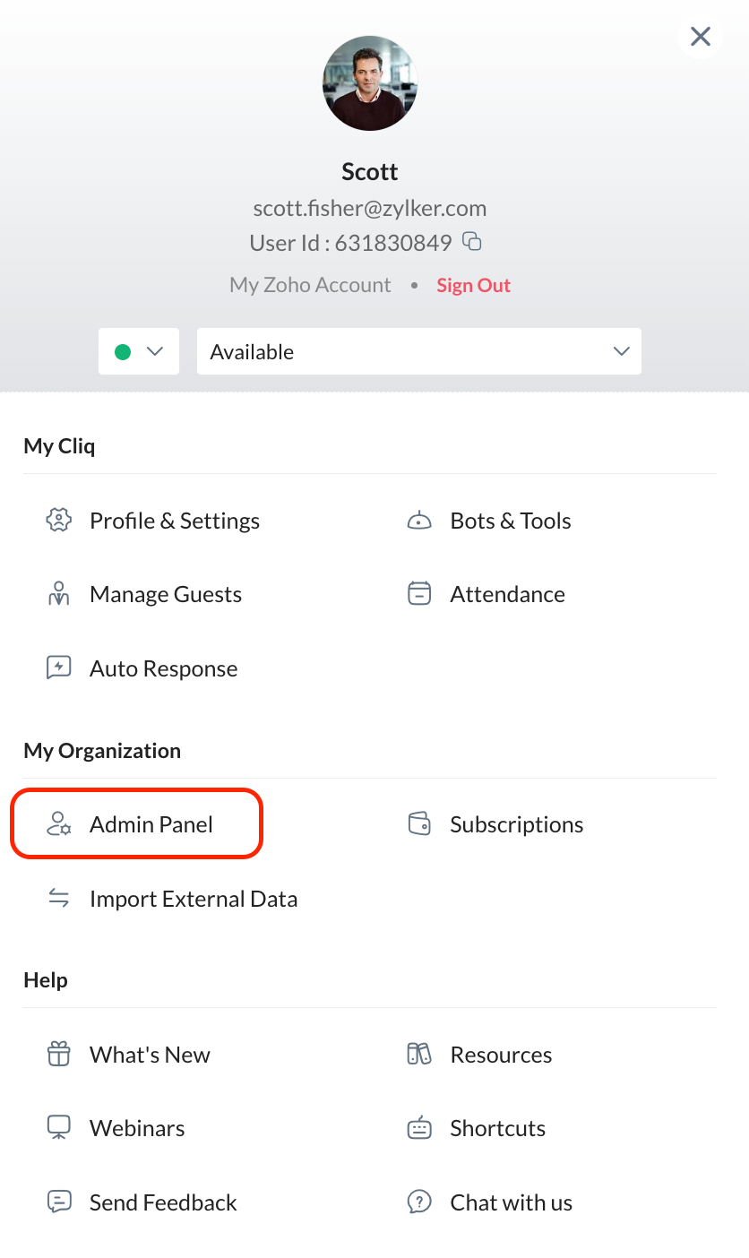Click the Import External Data arrows icon
This screenshot has height=1258, width=749.
59,899
